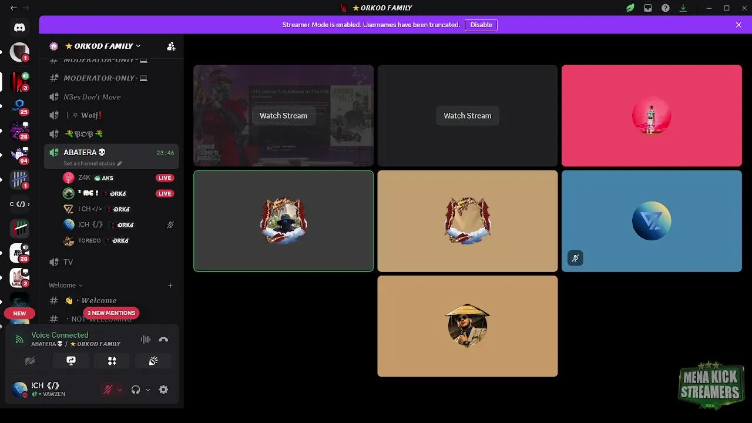Disable Streamer Mode button
Image resolution: width=752 pixels, height=423 pixels.
[x=481, y=25]
